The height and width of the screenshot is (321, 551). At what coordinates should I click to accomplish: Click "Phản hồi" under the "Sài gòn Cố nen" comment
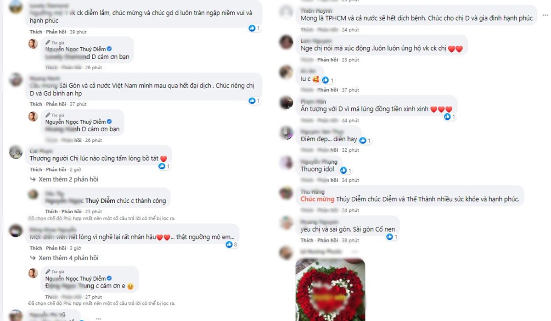(327, 240)
